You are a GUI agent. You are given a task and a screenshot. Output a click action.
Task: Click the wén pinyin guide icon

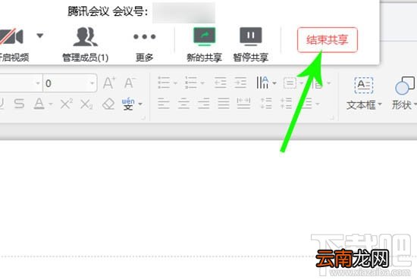[x=128, y=104]
